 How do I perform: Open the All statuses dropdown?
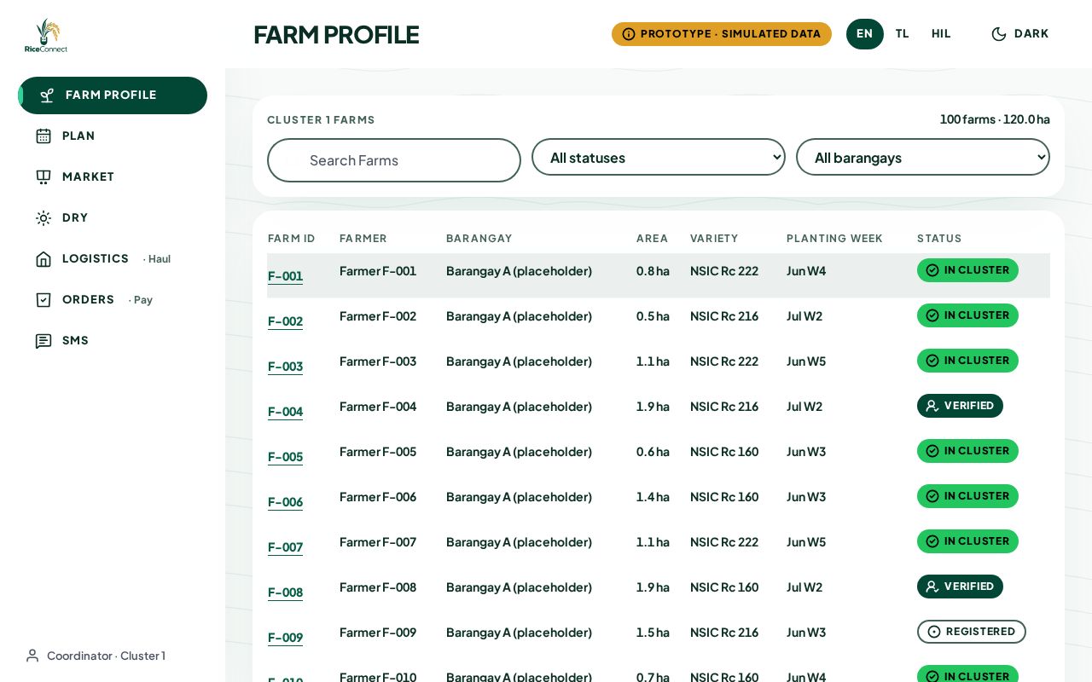(x=659, y=157)
